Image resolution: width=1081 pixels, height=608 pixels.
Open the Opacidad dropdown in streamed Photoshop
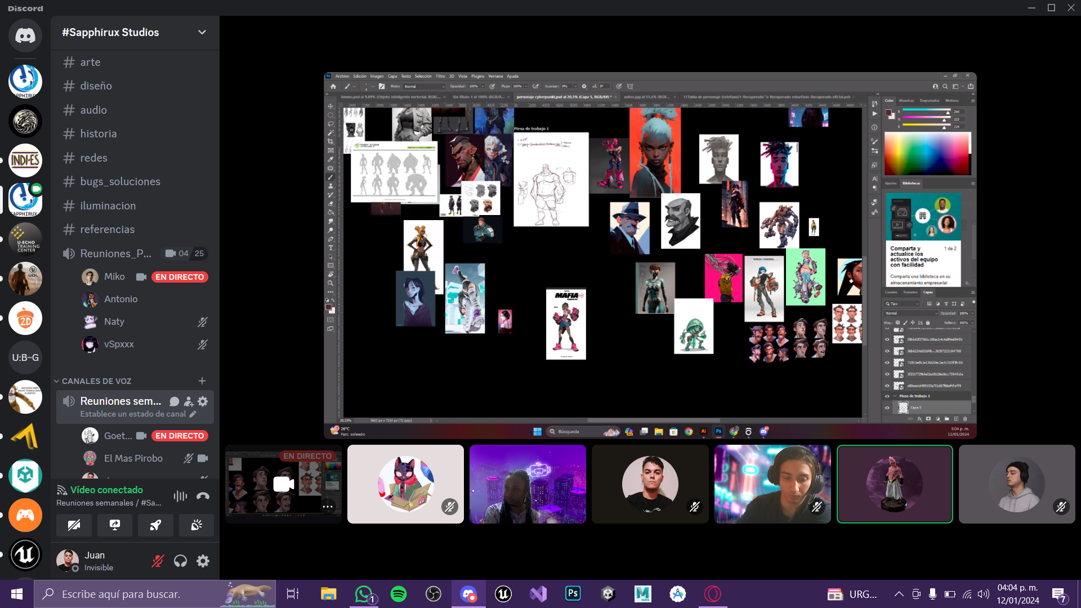[972, 314]
